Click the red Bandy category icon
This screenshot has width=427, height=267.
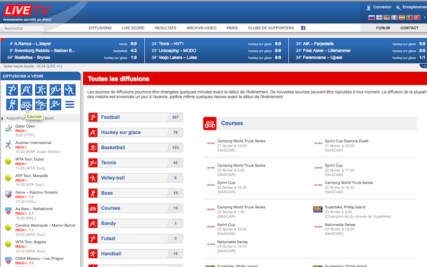(x=93, y=223)
